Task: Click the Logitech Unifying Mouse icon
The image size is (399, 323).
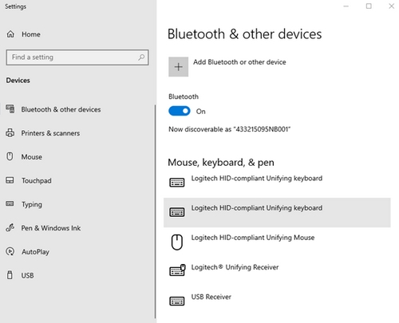Action: (x=177, y=242)
